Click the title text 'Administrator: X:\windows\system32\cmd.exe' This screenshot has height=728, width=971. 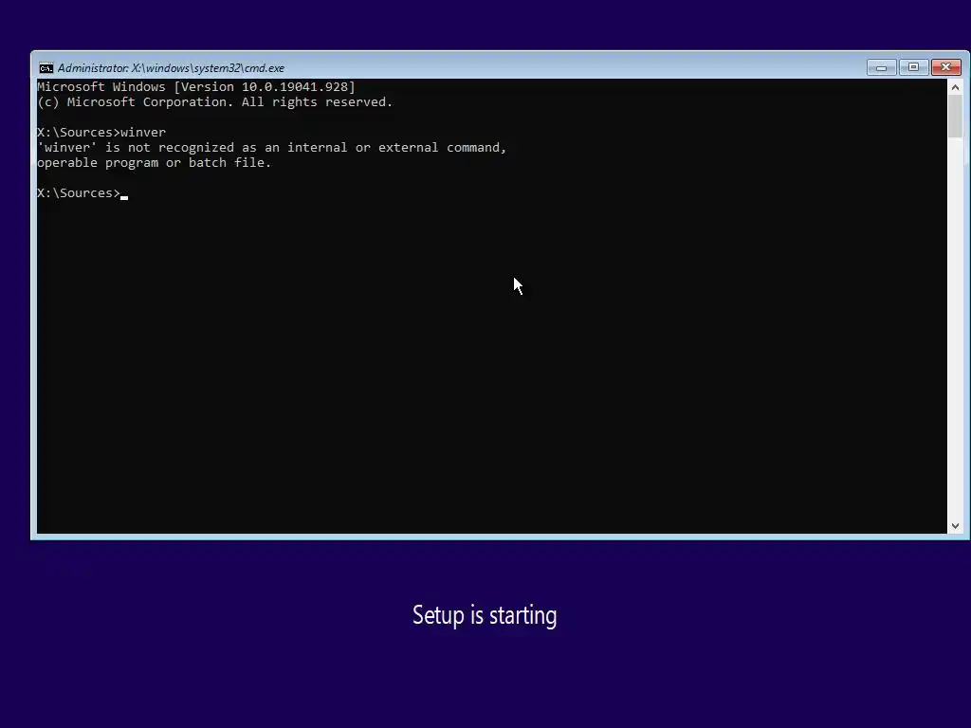171,68
